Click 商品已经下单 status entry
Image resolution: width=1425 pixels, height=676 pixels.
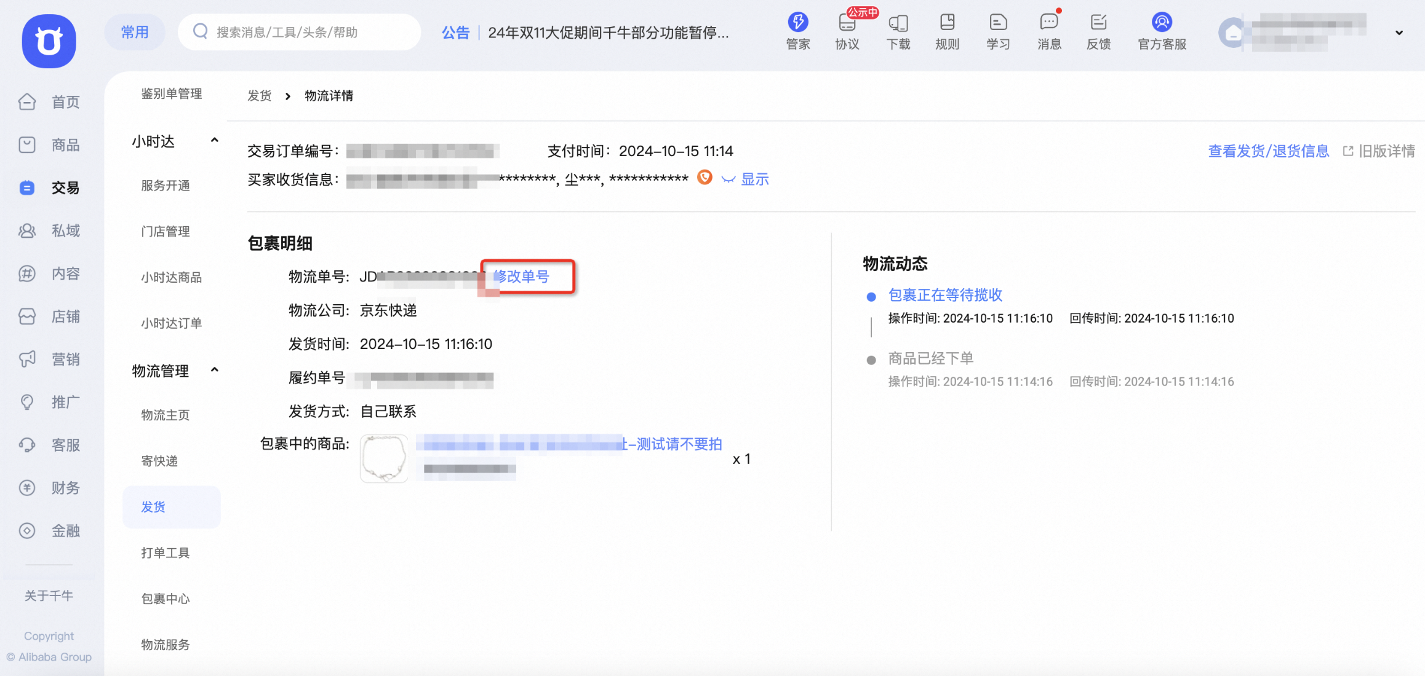[931, 358]
